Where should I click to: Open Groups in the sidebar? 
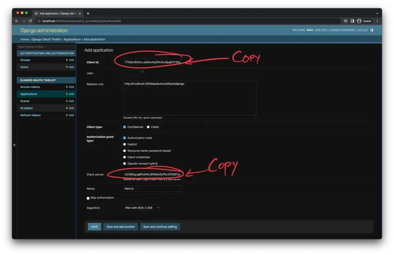pyautogui.click(x=25, y=60)
